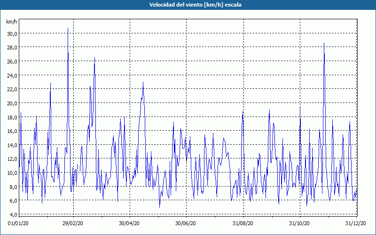Click the '14,0' y-axis value
The height and width of the screenshot is (235, 376).
12,145
